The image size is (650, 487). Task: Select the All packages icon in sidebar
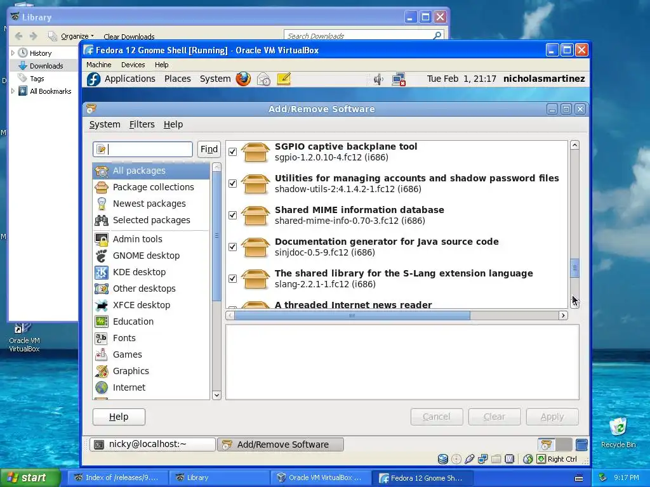(102, 171)
